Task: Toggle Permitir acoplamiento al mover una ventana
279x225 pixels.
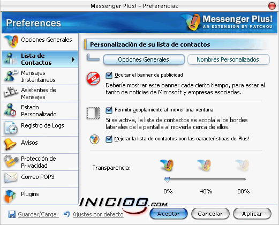Action: 109,110
